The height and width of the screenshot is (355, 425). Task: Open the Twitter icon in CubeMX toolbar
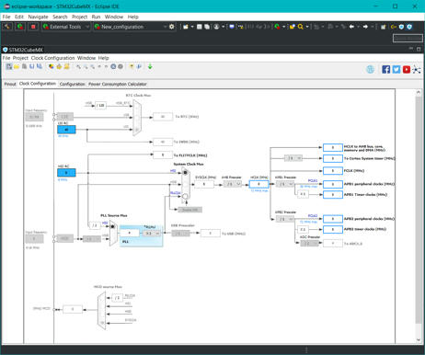click(x=396, y=69)
